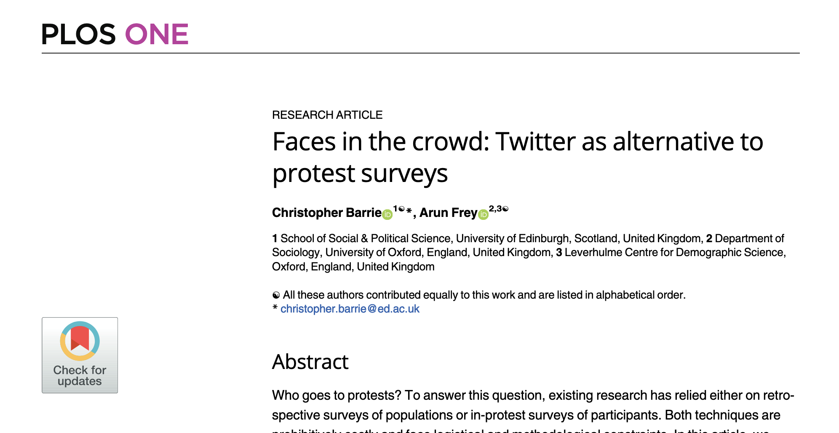Viewport: 839px width, 433px height.
Task: Click superscript 2,3 after Arun Frey
Action: pos(495,208)
